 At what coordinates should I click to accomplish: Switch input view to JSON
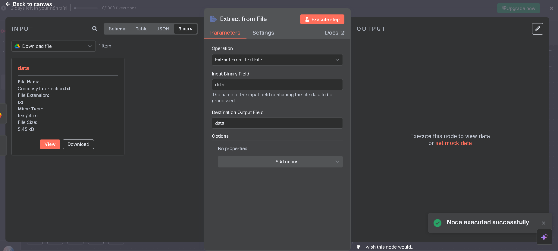[163, 29]
